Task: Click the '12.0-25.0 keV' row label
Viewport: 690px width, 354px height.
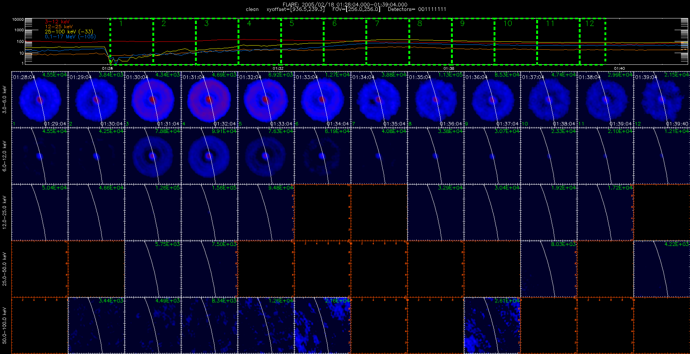Action: pyautogui.click(x=5, y=212)
